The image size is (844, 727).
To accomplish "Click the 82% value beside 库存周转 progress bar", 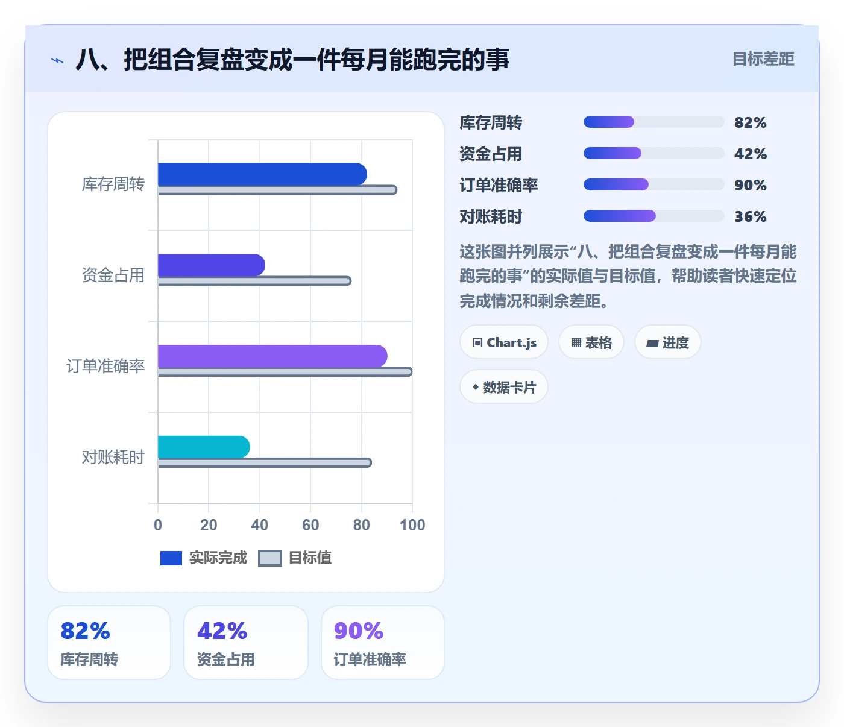I will pos(751,122).
